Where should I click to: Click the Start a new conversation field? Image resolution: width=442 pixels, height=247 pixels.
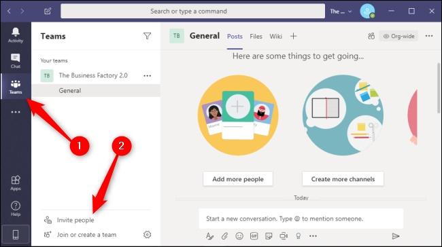click(x=301, y=218)
